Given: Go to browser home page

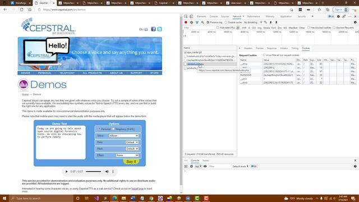Looking at the screenshot, I should [x=30, y=10].
